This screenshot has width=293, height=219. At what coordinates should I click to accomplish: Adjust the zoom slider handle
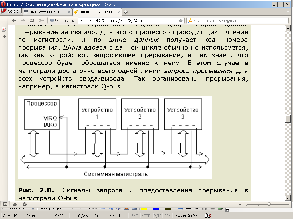point(269,204)
